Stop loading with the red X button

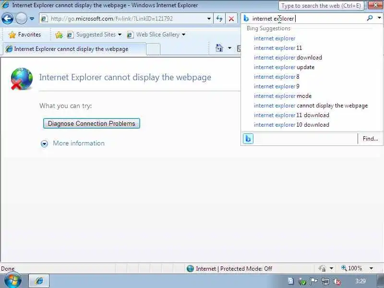click(231, 19)
